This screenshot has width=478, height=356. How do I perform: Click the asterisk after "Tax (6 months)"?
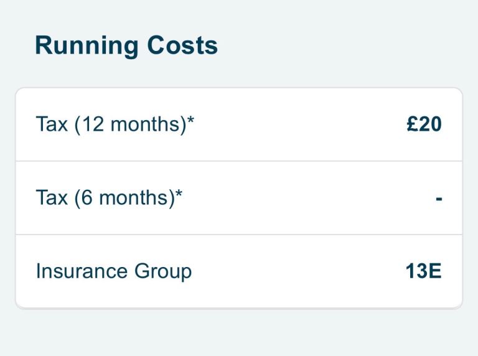point(179,194)
